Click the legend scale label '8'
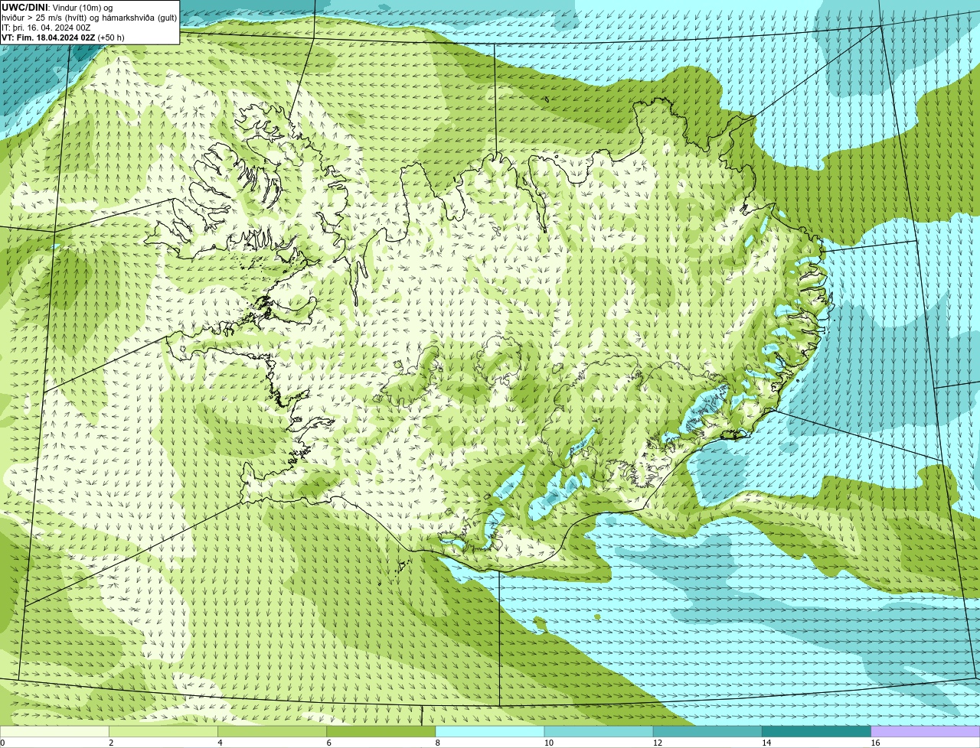 click(x=438, y=743)
